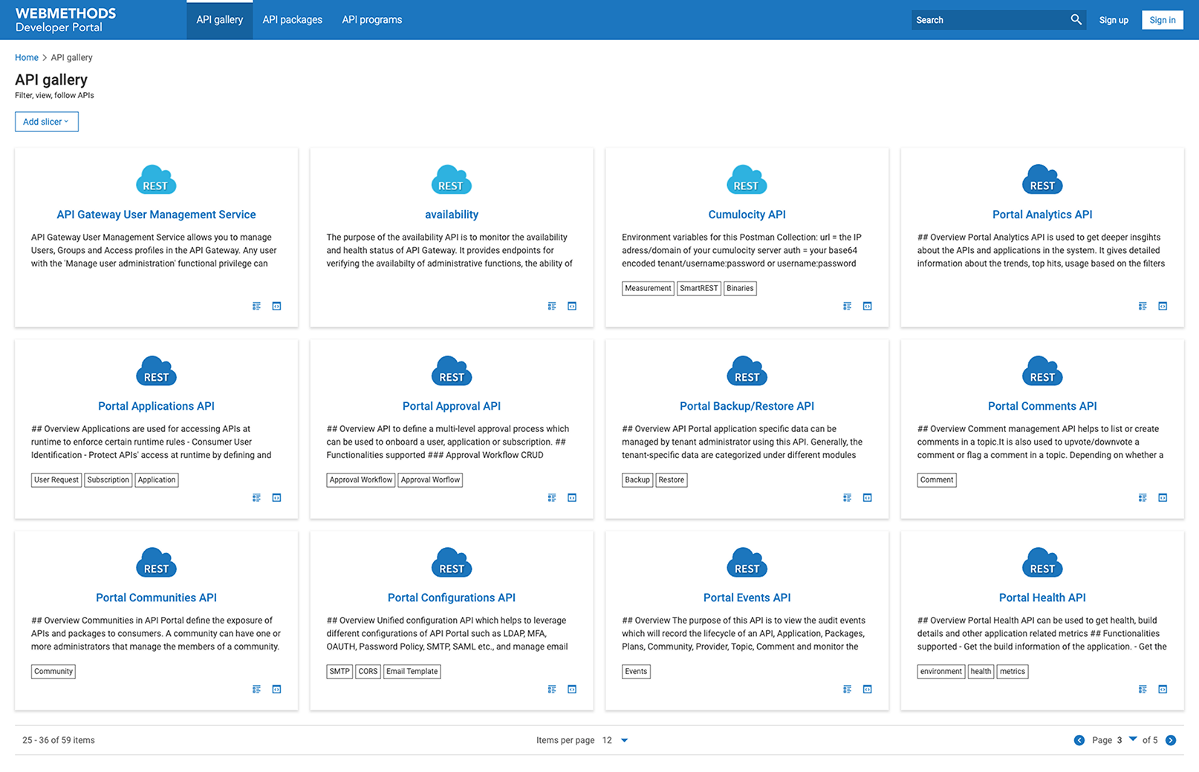This screenshot has height=772, width=1199.
Task: Click the environment tag
Action: pyautogui.click(x=941, y=671)
